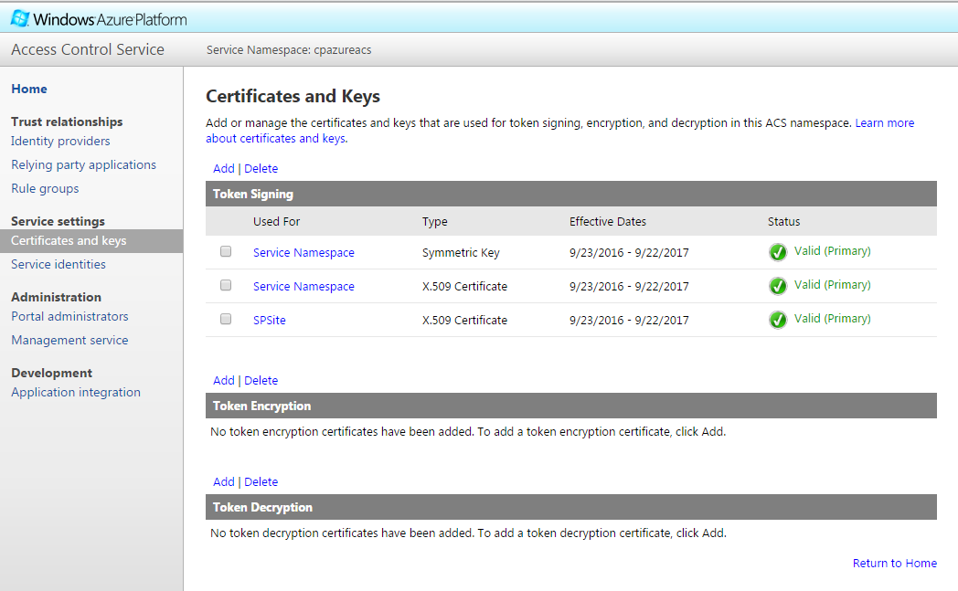The height and width of the screenshot is (591, 958).
Task: Click the no token encryption certificates message
Action: 468,432
